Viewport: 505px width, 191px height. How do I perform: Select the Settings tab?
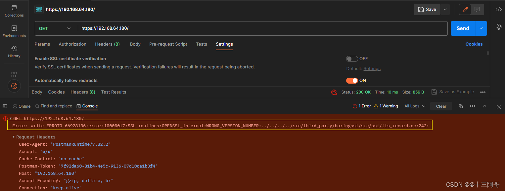pos(224,44)
